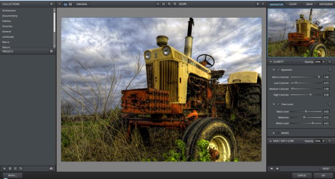Click the Micro Contrast slider handle

pos(319,77)
